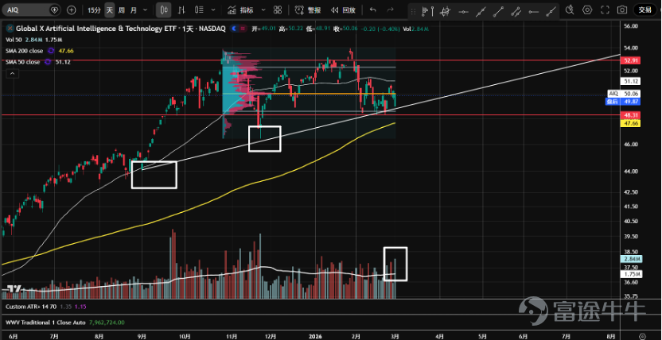
Task: Switch to 15分 interval
Action: (94, 10)
